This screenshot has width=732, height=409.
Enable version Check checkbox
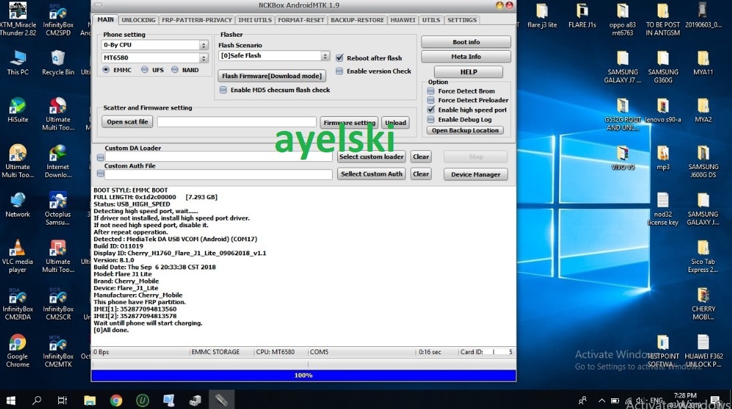pos(339,71)
